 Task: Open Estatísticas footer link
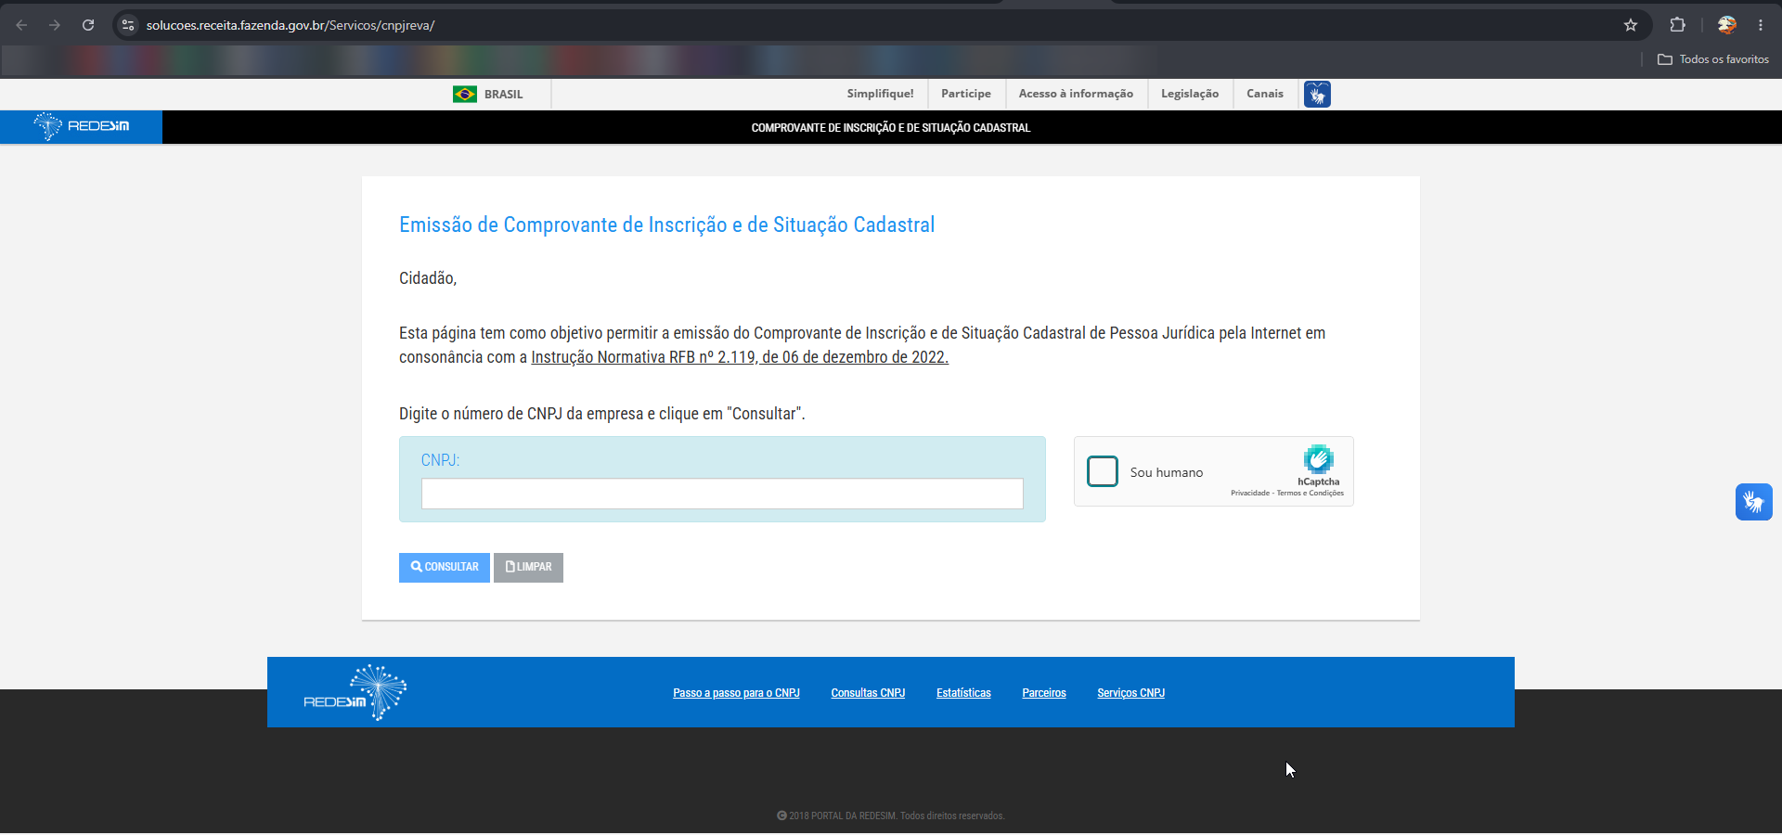pyautogui.click(x=963, y=693)
